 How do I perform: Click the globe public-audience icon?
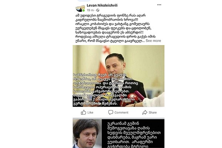(x=98, y=10)
